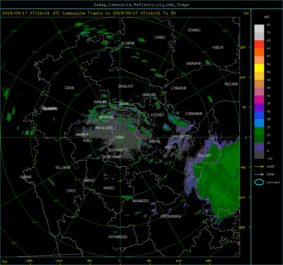Click the DAVANGERI label

coord(141,201)
